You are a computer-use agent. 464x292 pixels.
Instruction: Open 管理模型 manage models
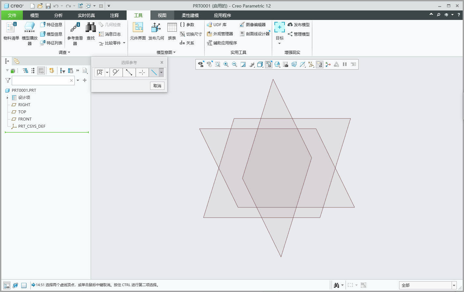299,34
